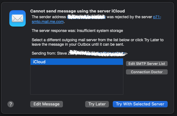Click the 'was rejected by the server' text
The height and width of the screenshot is (116, 177).
129,17
